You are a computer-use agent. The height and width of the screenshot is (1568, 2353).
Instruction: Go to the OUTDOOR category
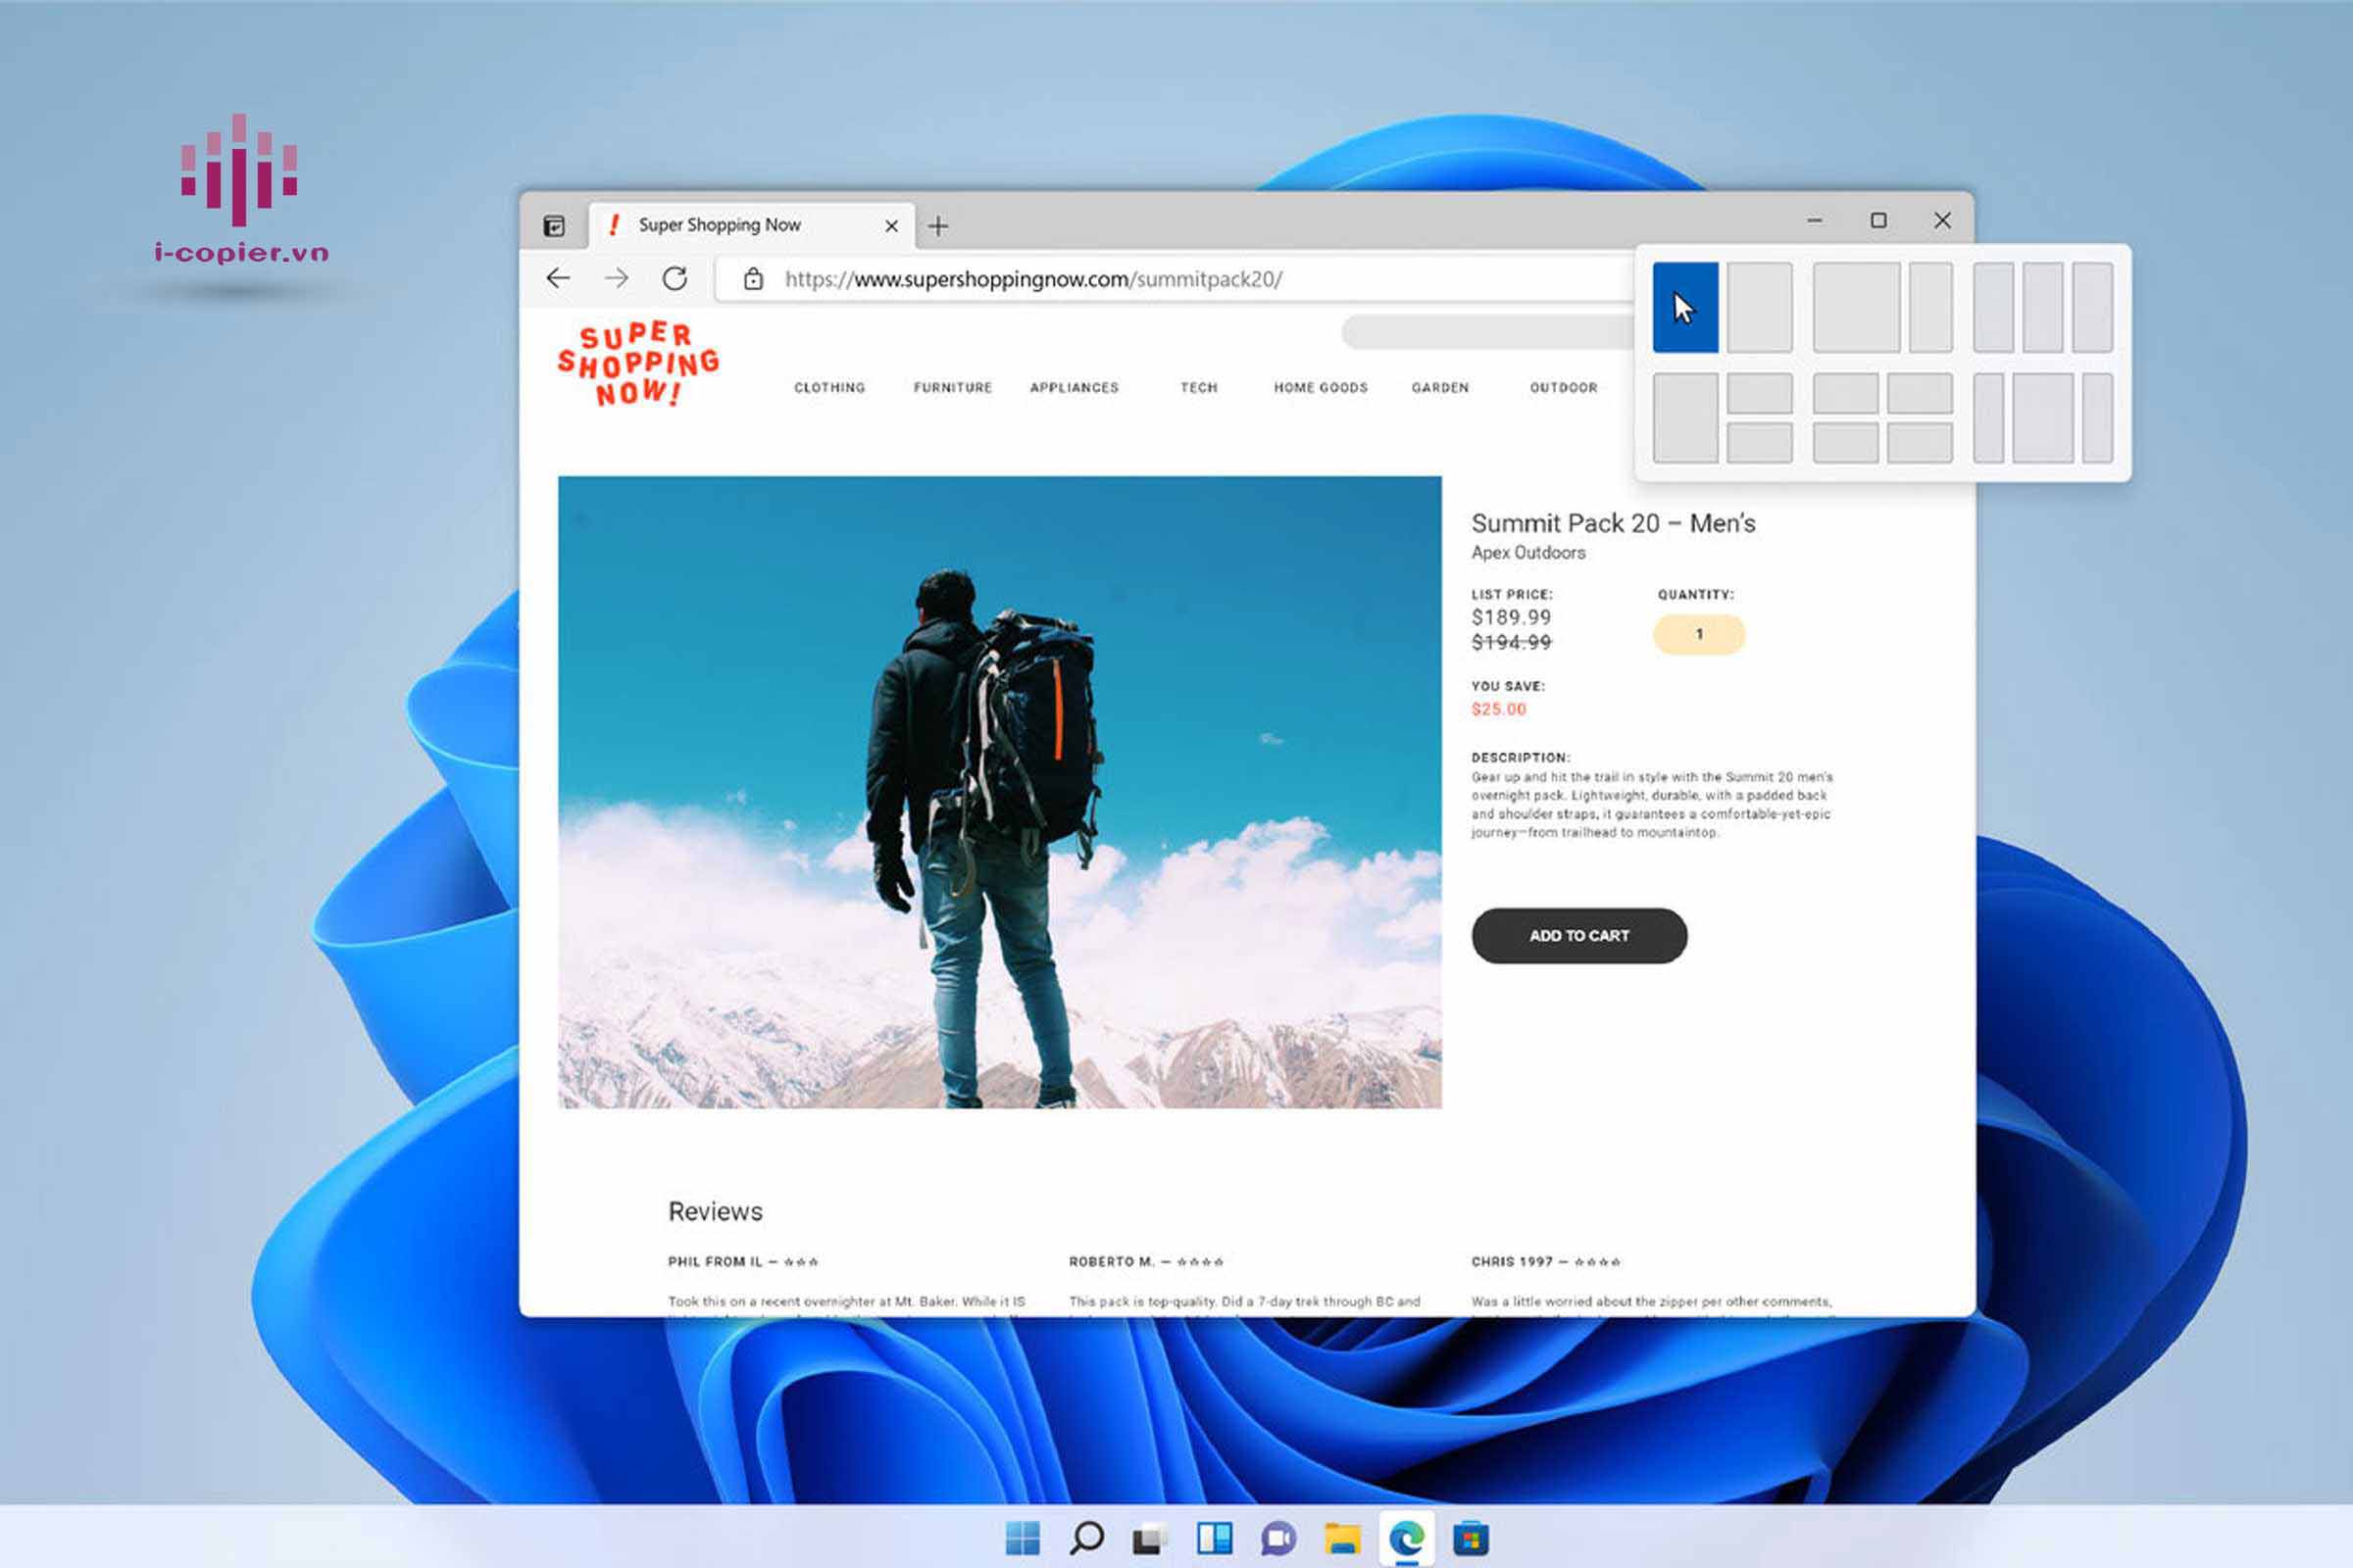pos(1564,388)
